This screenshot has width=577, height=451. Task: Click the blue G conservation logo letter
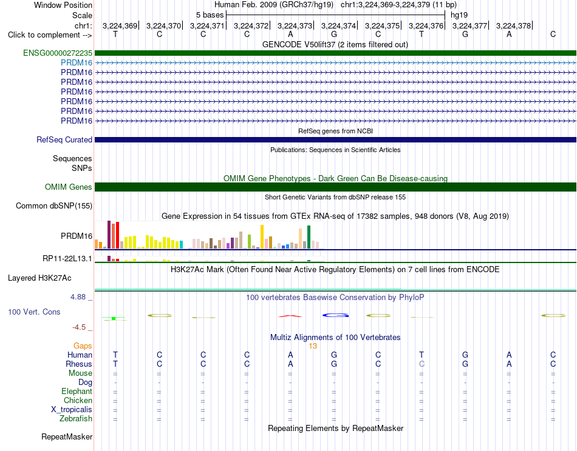pos(335,315)
